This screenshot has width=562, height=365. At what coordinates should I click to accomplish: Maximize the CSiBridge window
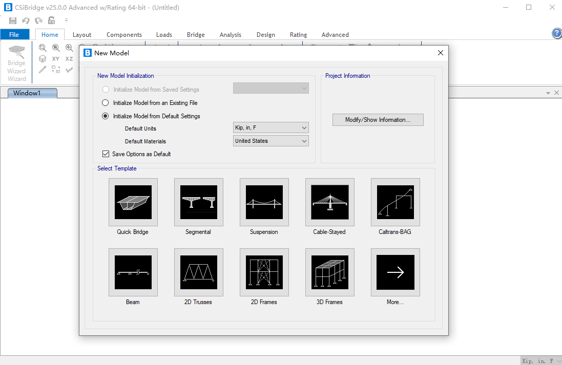529,7
